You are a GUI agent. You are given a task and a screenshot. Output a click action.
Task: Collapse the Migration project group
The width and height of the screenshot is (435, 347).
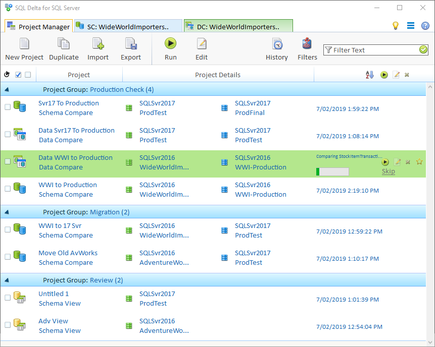7,212
